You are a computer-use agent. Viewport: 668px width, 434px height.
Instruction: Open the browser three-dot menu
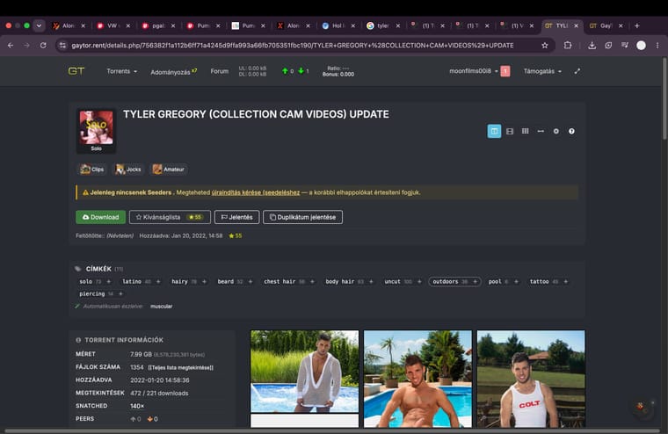tap(657, 45)
